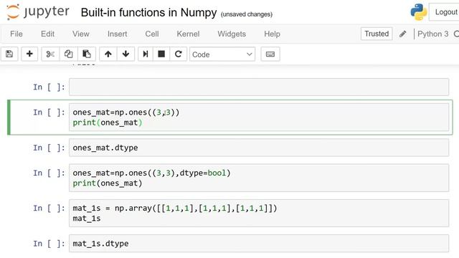The height and width of the screenshot is (258, 459).
Task: Click the Trusted button
Action: [x=377, y=34]
